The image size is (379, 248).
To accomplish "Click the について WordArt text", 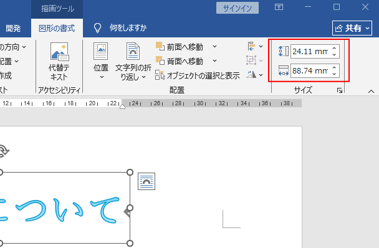I will click(59, 210).
